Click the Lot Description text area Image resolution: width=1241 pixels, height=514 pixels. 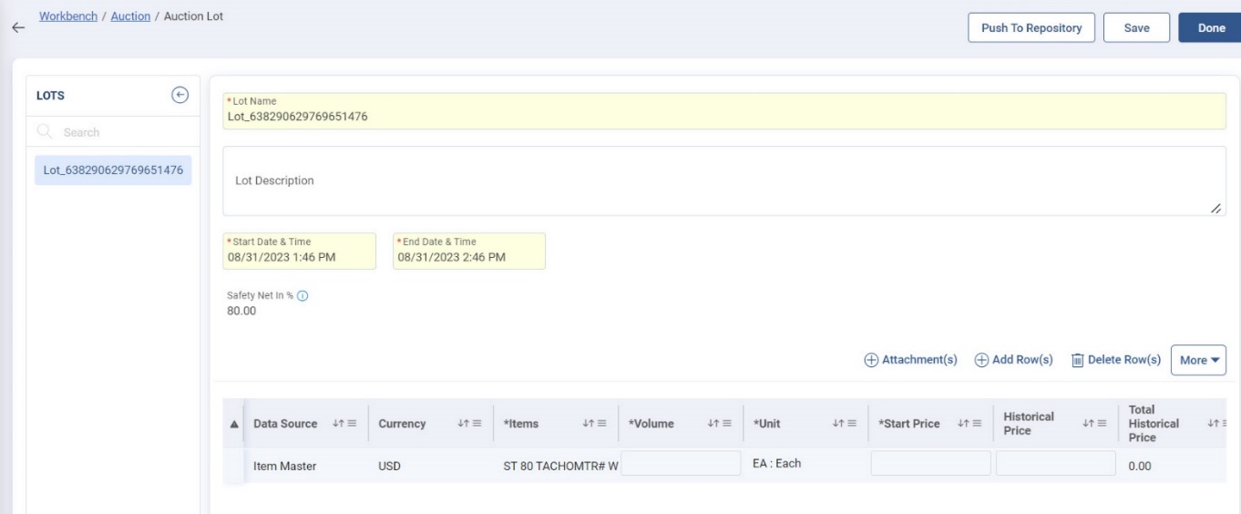(x=723, y=180)
